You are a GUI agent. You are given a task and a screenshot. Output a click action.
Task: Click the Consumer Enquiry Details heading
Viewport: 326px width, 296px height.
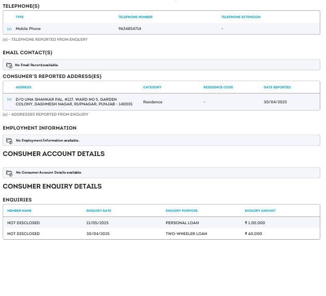[x=52, y=186]
